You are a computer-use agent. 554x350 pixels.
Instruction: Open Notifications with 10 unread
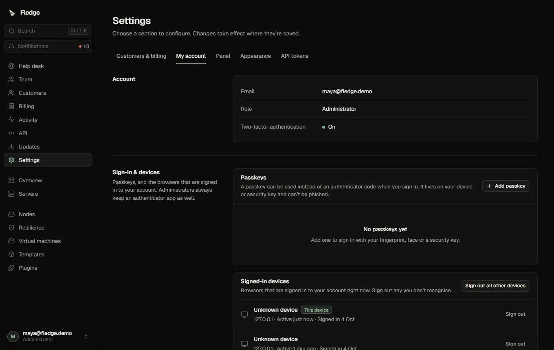tap(48, 46)
